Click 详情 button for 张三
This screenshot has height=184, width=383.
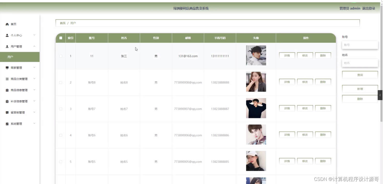point(287,56)
